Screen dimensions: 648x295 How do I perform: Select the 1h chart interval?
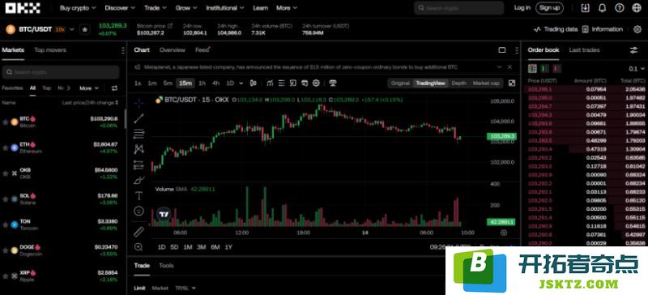point(202,83)
